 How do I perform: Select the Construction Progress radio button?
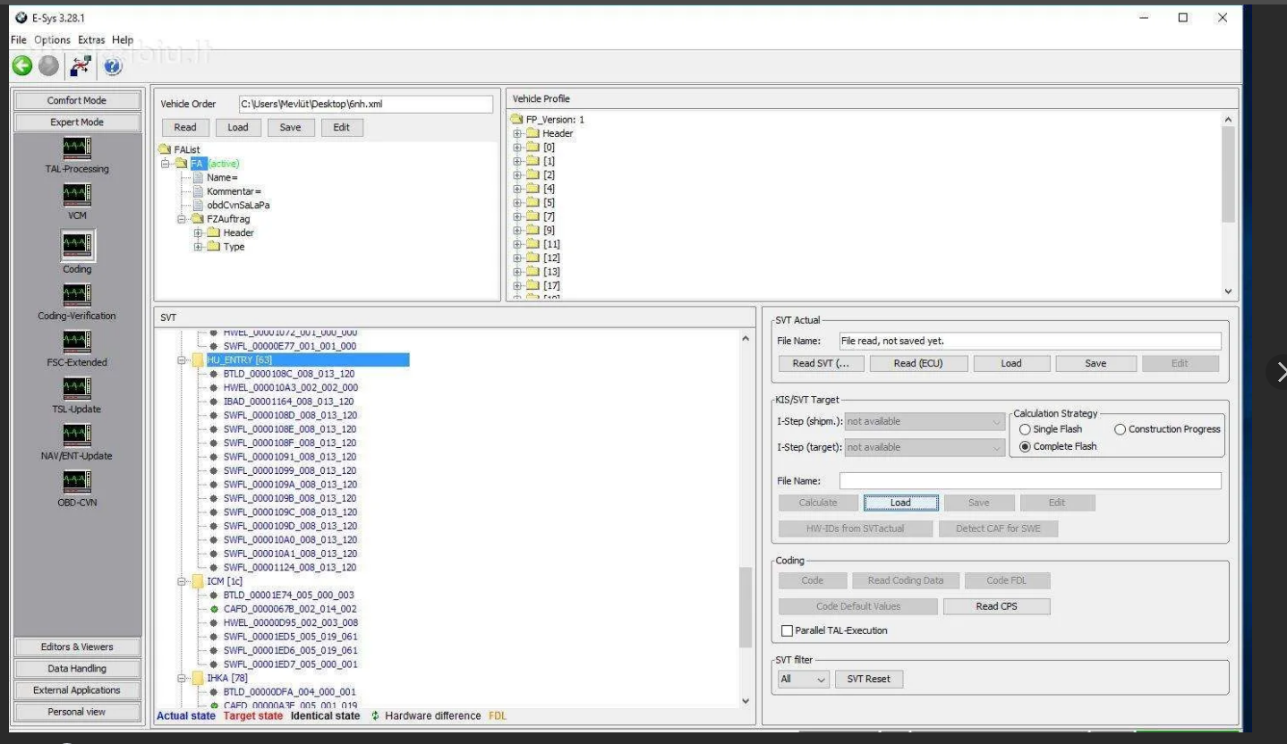click(x=1121, y=429)
